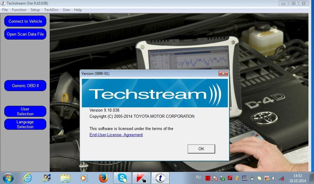The height and width of the screenshot is (184, 314).
Task: Open the Windows Media Player taskbar icon
Action: coord(84,178)
